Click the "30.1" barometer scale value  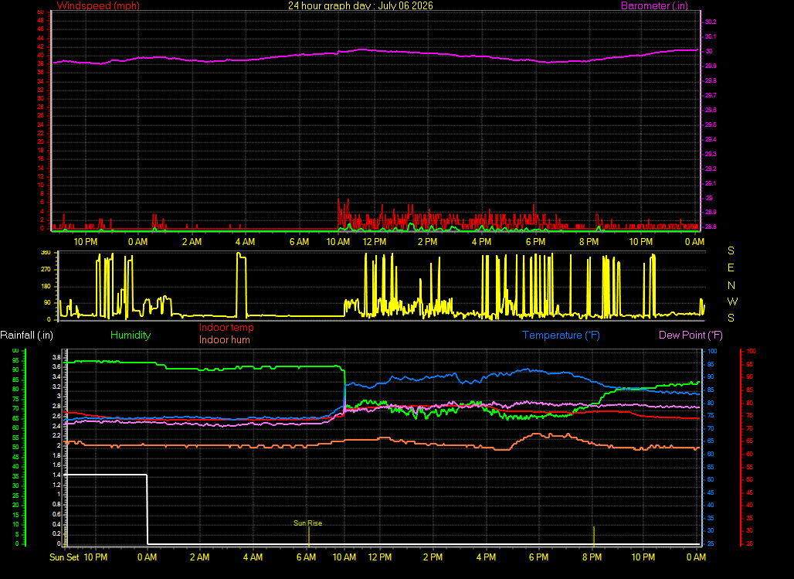(x=711, y=36)
